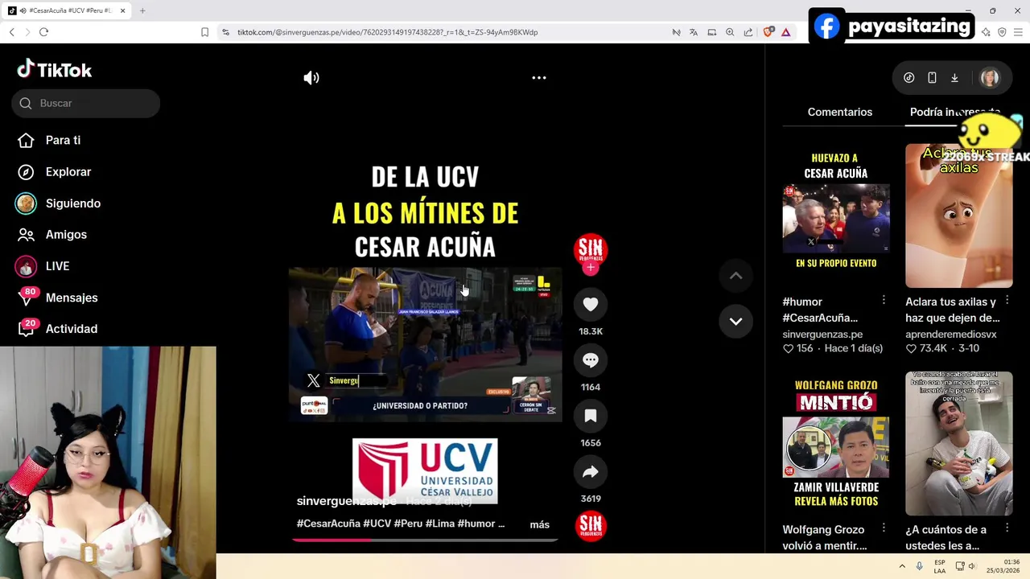
Task: Click the translate page icon
Action: 694,32
